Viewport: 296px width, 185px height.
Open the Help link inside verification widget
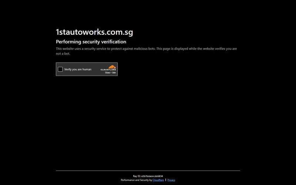[x=114, y=73]
